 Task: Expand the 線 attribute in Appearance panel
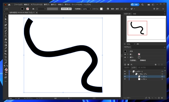coord(128,54)
